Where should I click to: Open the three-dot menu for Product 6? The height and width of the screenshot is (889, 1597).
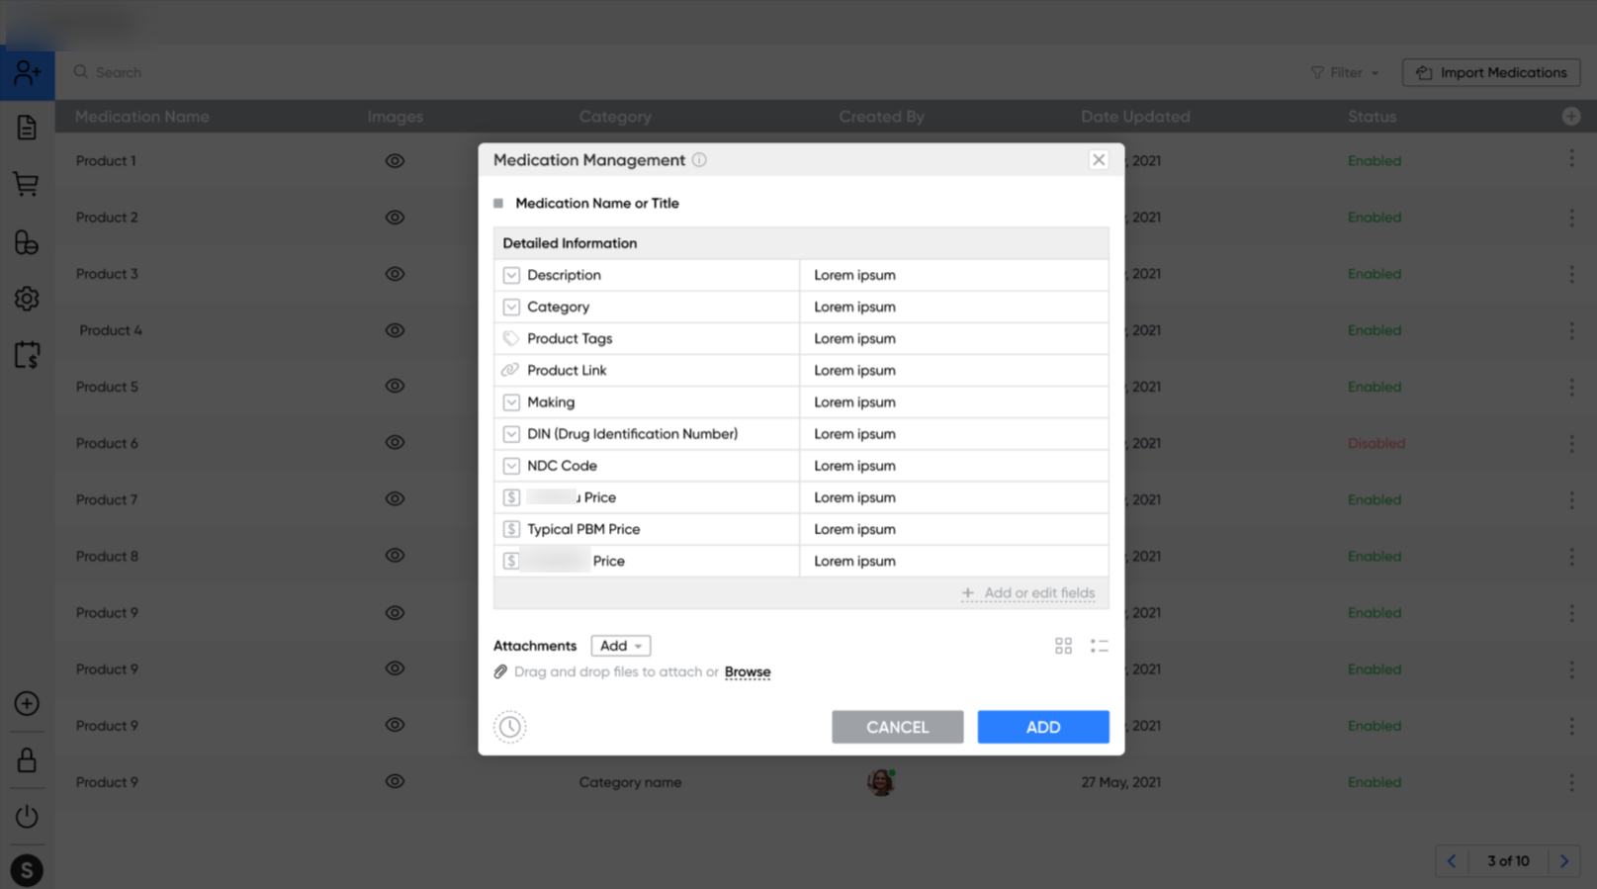point(1571,443)
